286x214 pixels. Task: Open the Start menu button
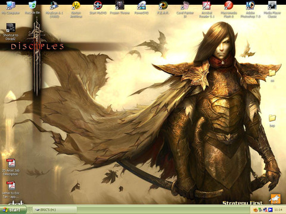click(x=13, y=210)
